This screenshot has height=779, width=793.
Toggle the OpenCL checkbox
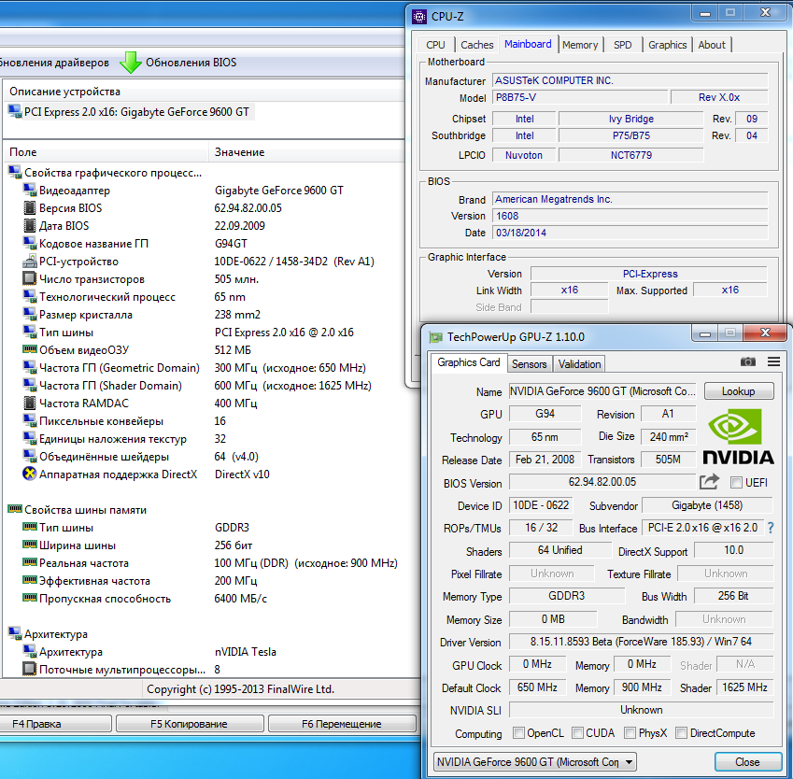[518, 732]
